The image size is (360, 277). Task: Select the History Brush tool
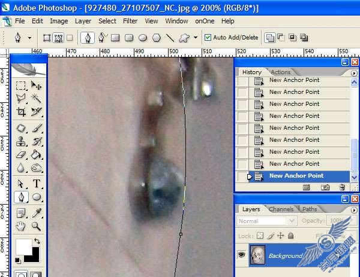[36, 141]
